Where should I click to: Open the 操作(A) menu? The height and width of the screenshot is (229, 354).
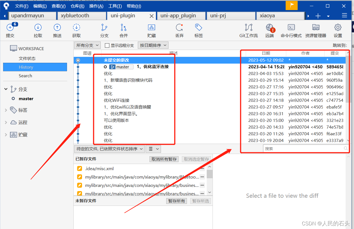96,6
